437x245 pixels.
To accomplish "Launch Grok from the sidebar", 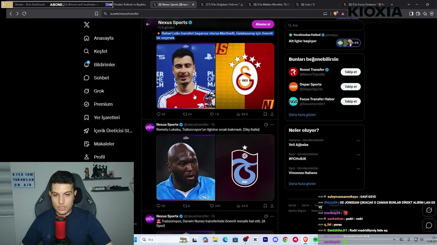I will coord(94,91).
